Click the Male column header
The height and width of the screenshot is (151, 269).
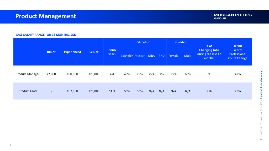[188, 56]
